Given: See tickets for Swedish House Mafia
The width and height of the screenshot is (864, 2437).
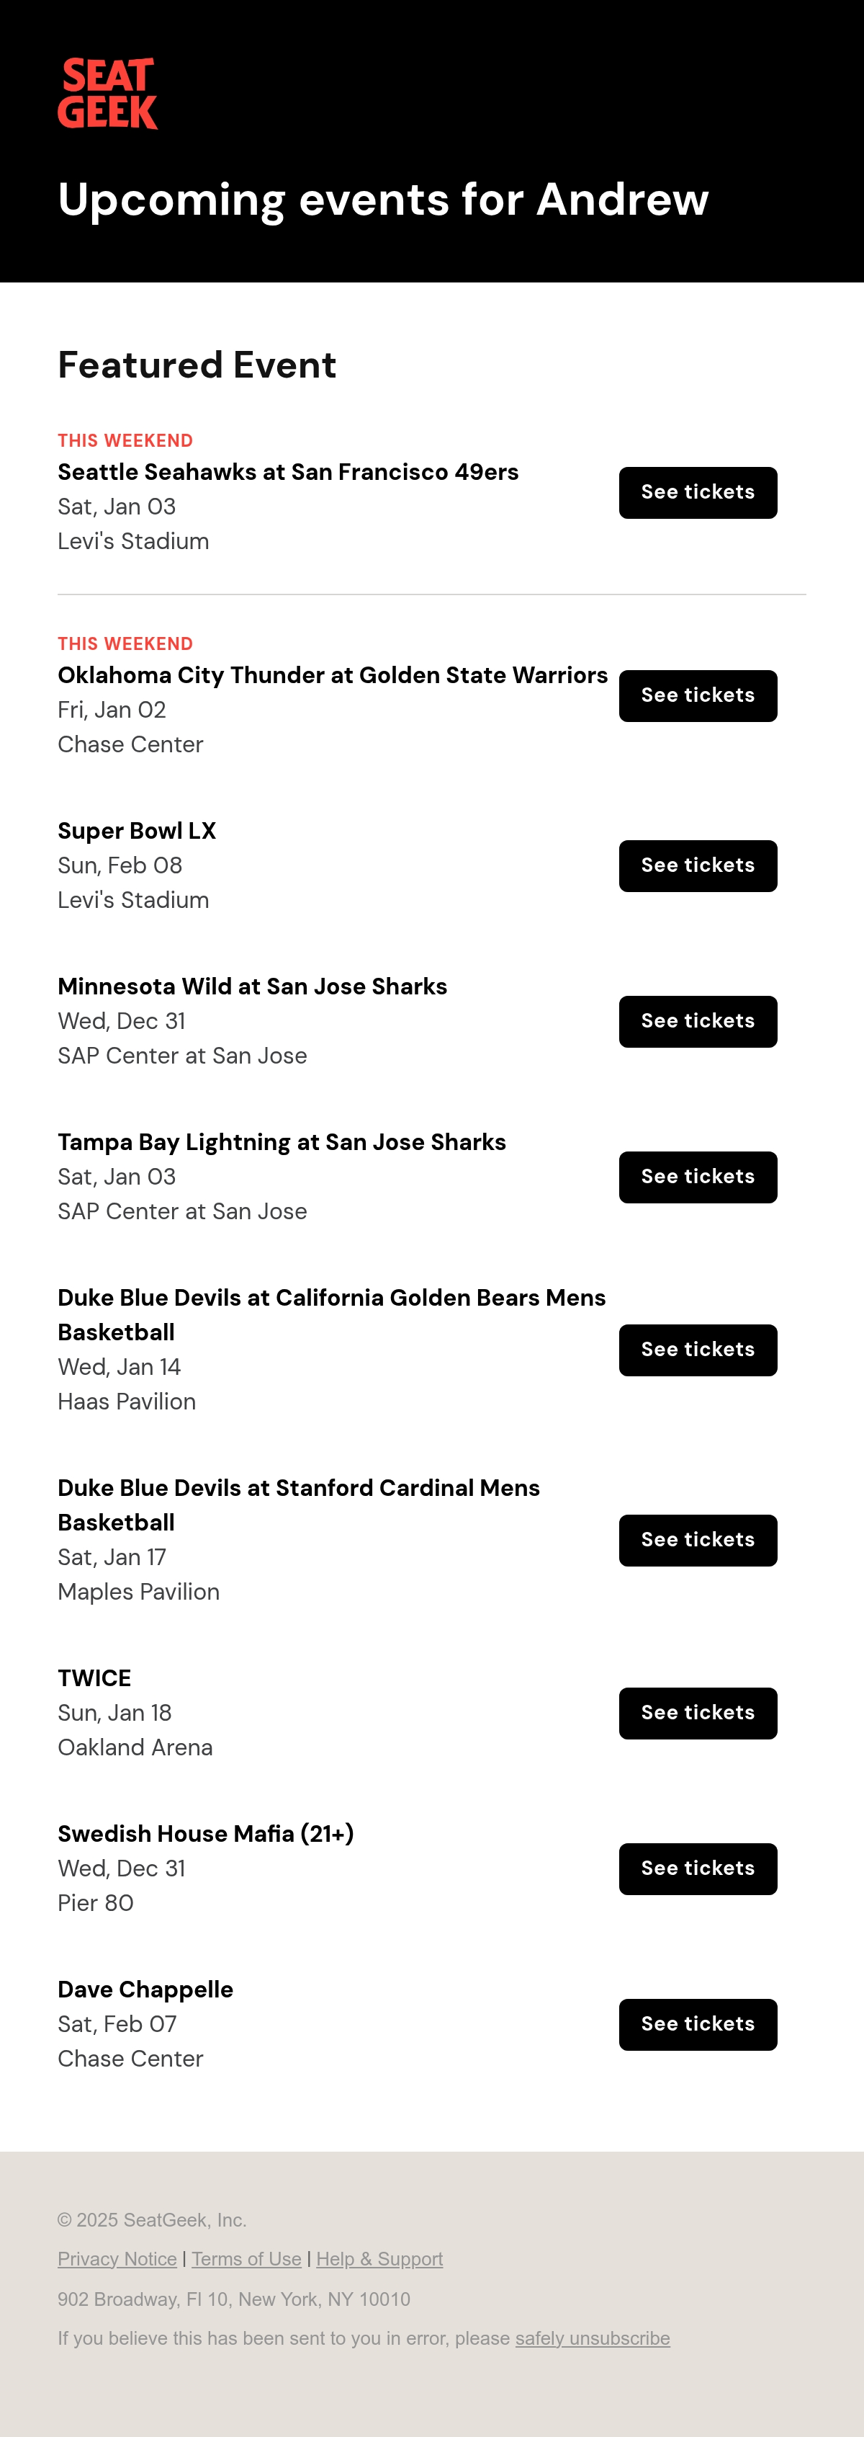Looking at the screenshot, I should click(698, 1869).
